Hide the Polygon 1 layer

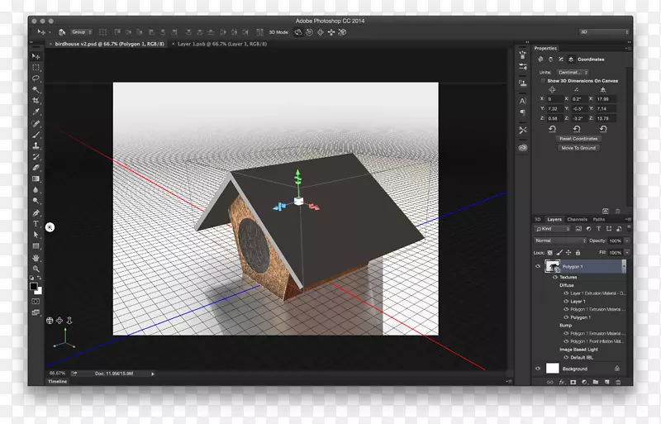(x=538, y=267)
